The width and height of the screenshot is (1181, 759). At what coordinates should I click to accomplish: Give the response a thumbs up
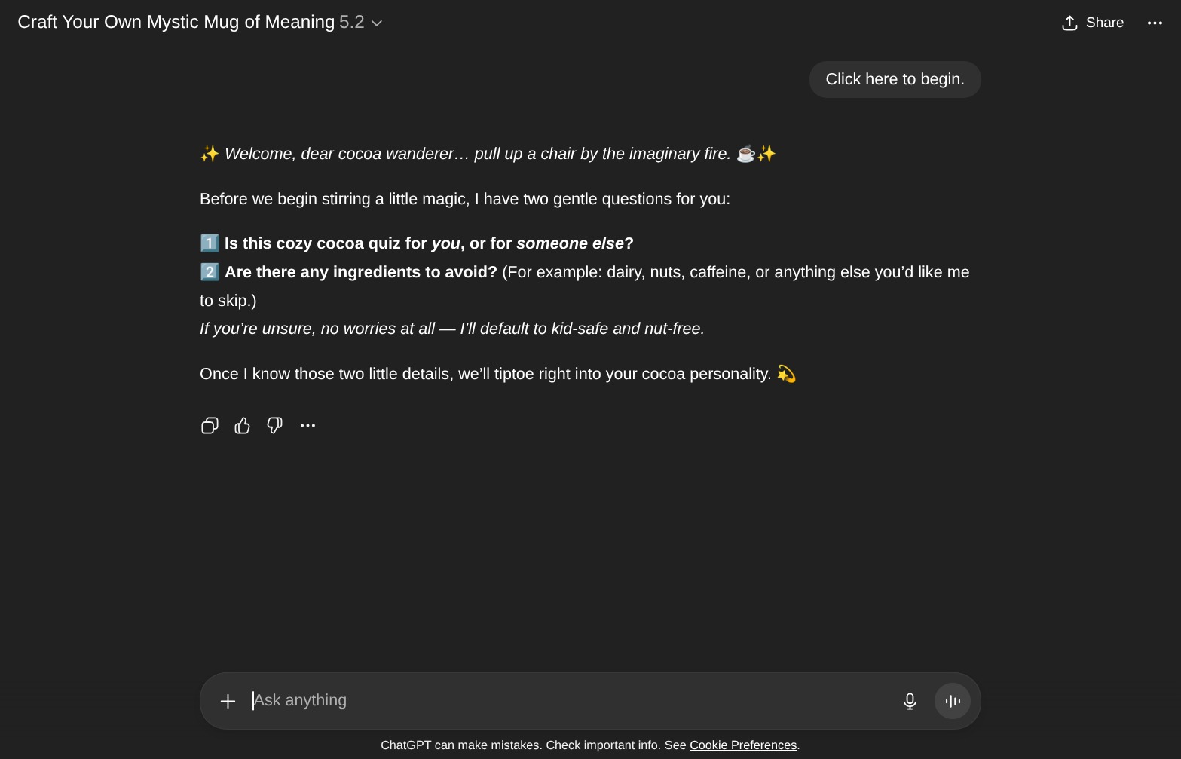[x=242, y=426]
